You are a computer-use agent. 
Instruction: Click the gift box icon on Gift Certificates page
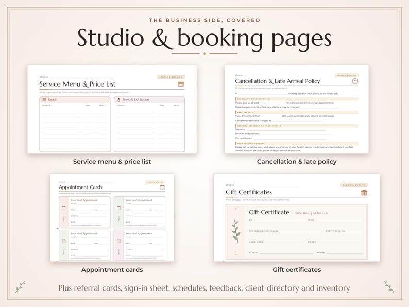point(364,193)
